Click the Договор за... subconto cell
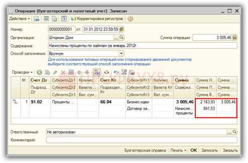This screenshot has height=163, width=248. [138, 108]
